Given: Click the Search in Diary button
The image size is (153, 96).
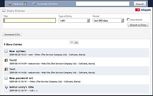Looking at the screenshot, I should pyautogui.click(x=138, y=25).
